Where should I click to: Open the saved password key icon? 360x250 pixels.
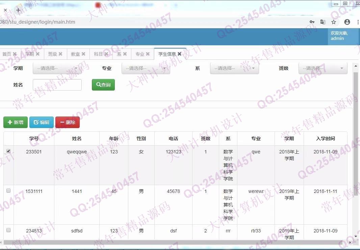click(x=312, y=22)
